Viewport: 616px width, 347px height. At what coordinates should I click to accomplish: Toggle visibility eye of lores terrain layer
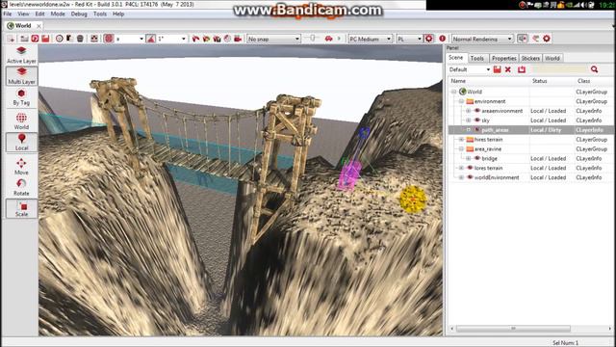470,168
